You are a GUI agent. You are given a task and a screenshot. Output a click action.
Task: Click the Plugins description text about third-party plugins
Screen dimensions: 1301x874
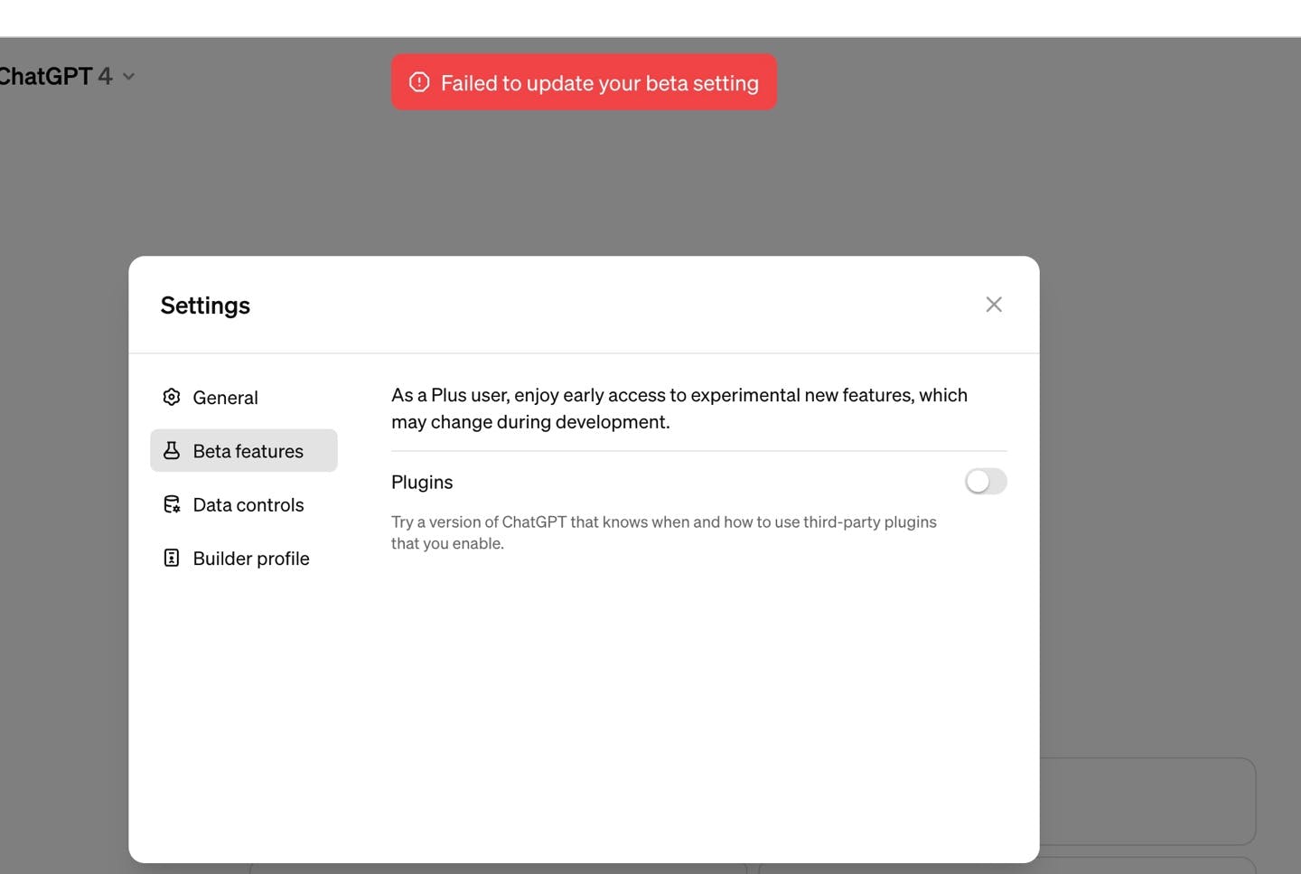coord(664,532)
